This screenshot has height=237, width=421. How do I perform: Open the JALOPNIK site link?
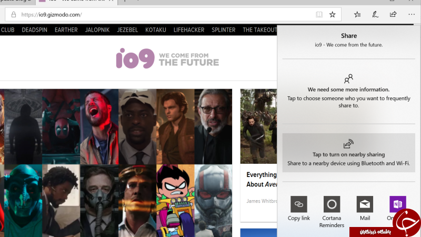point(97,30)
